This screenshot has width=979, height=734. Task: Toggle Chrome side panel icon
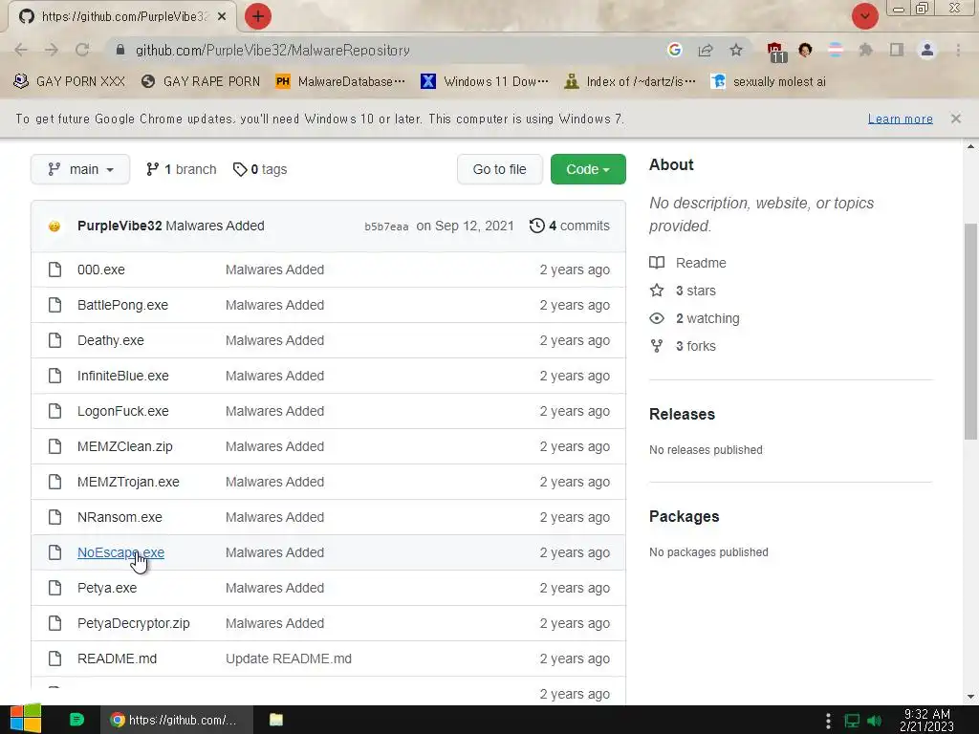(897, 50)
